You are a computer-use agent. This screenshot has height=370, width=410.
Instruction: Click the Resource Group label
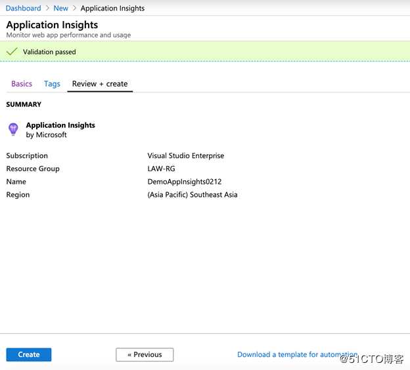click(33, 169)
